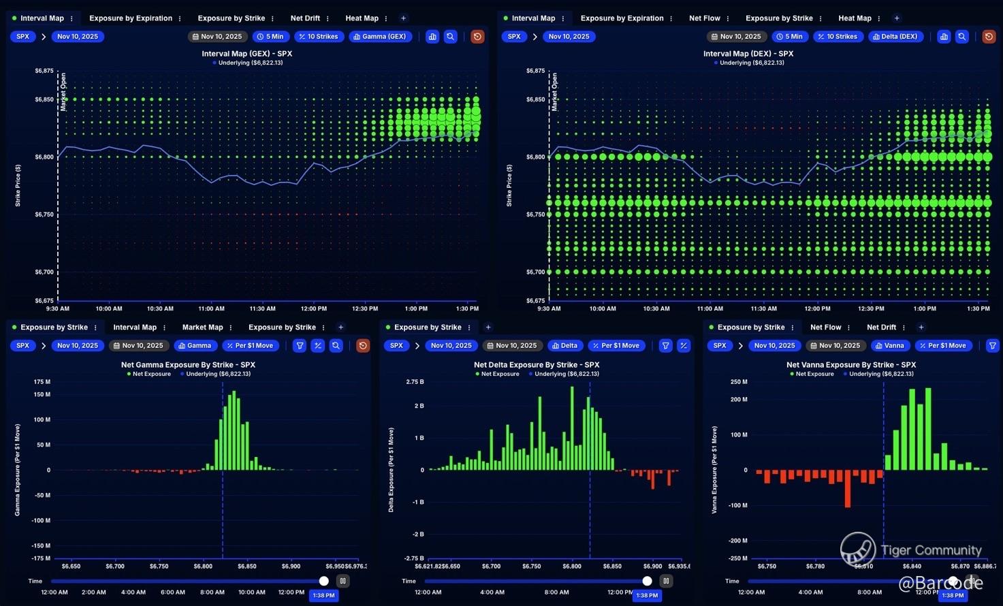Toggle the Underlying legend in the GEX Interval Map chart
The height and width of the screenshot is (606, 1003).
tap(247, 63)
